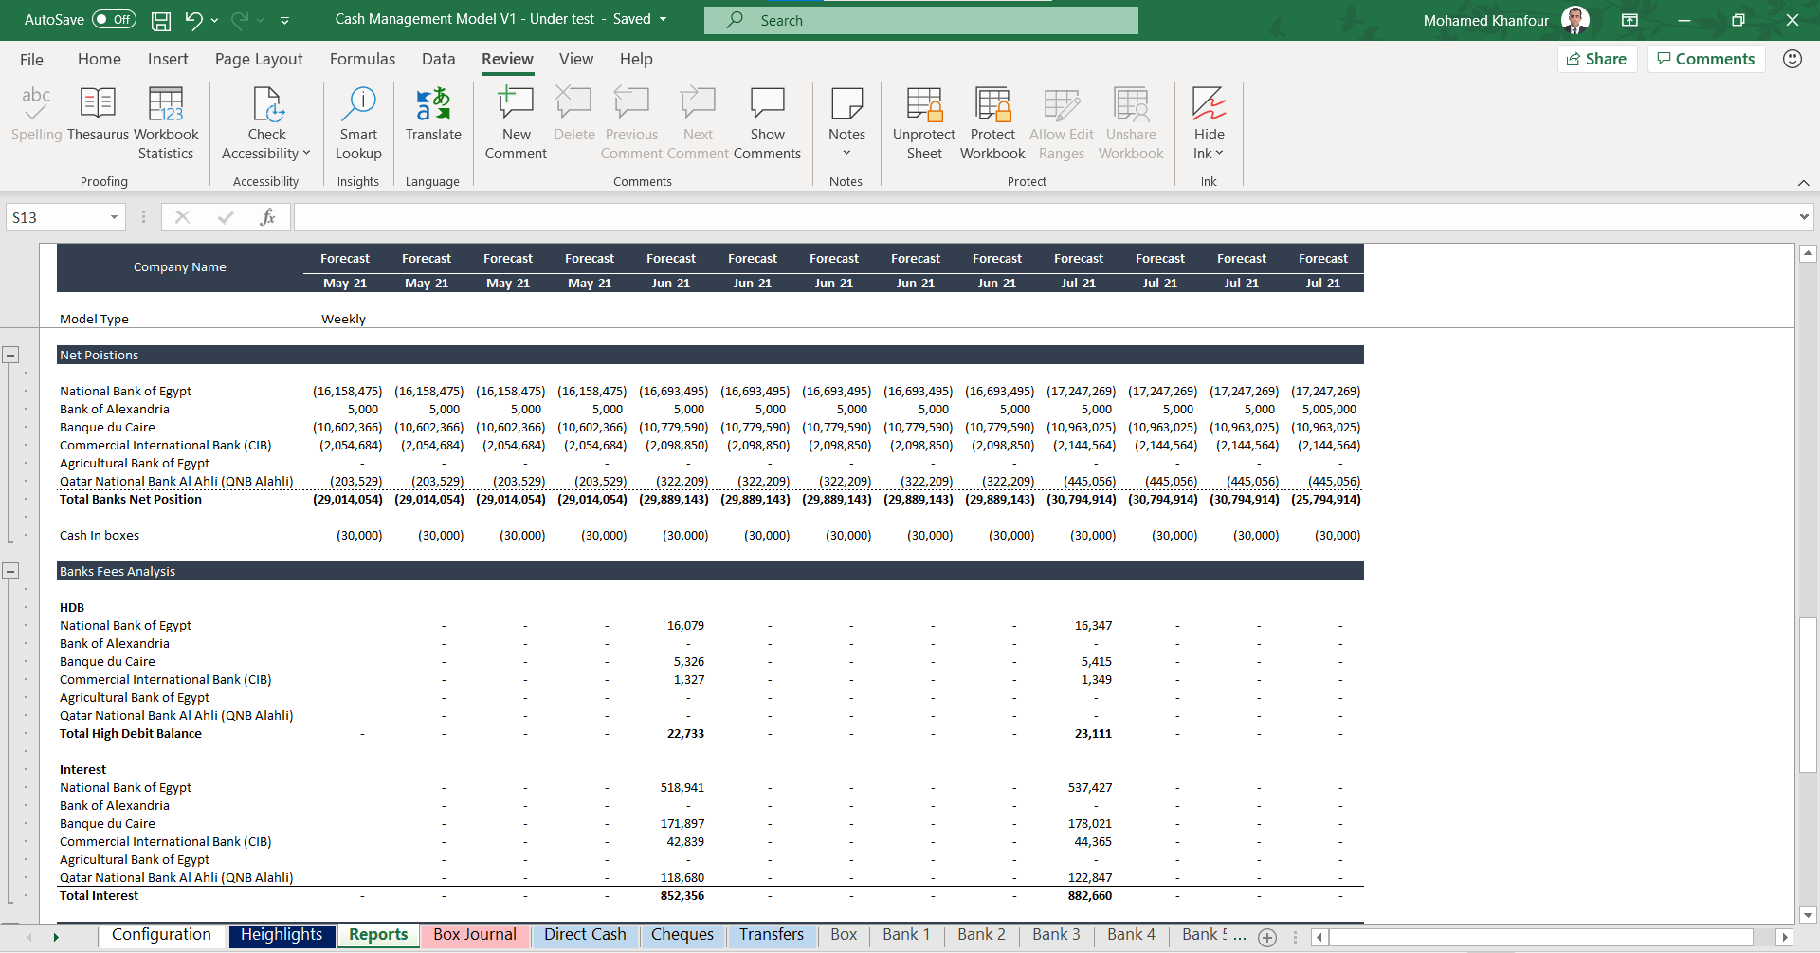Click Protect Workbook

pos(992,123)
